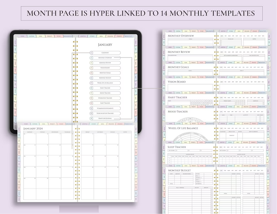Open the NOTES side tab

pyautogui.click(x=16, y=42)
